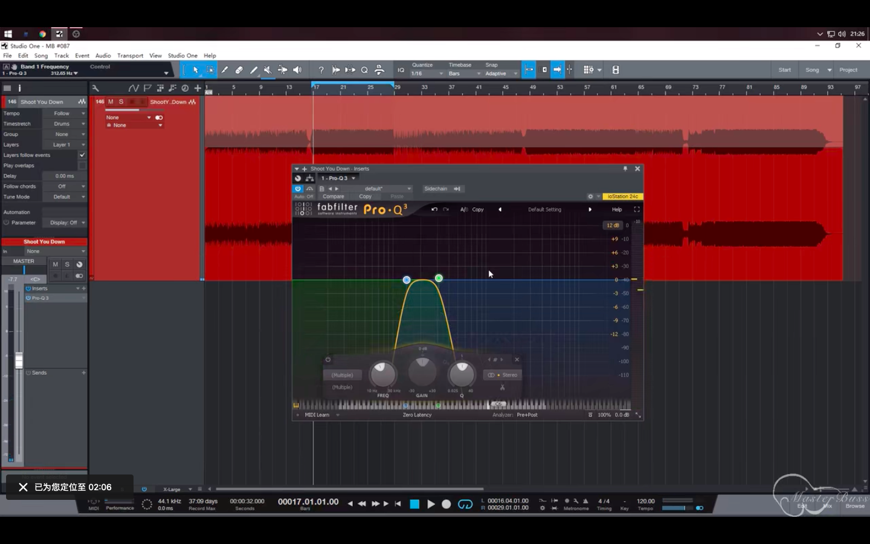Mute the MASTER channel
The image size is (870, 544).
click(55, 265)
